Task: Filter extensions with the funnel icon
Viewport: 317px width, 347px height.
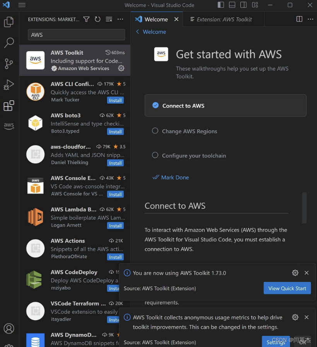Action: click(x=87, y=19)
